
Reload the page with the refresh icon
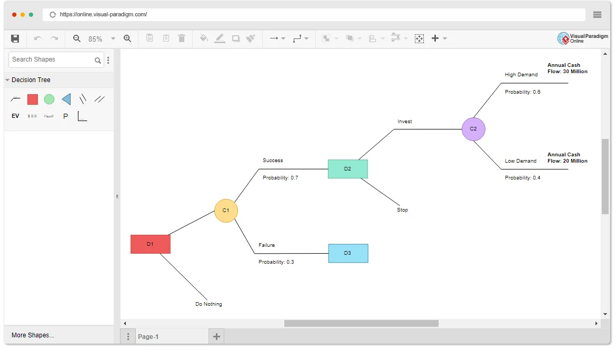(x=52, y=15)
